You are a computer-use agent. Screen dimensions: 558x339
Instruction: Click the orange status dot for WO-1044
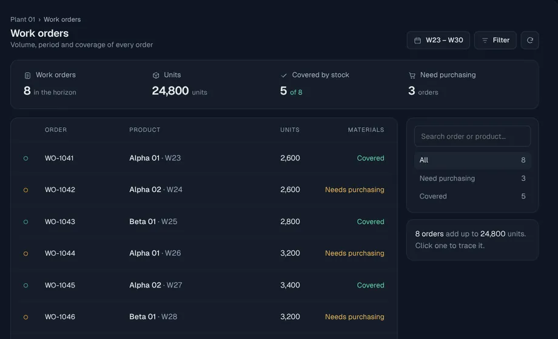coord(25,254)
